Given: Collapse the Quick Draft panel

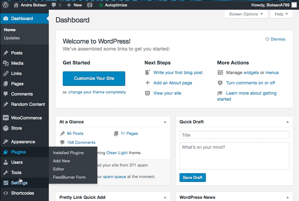Looking at the screenshot, I should 288,122.
